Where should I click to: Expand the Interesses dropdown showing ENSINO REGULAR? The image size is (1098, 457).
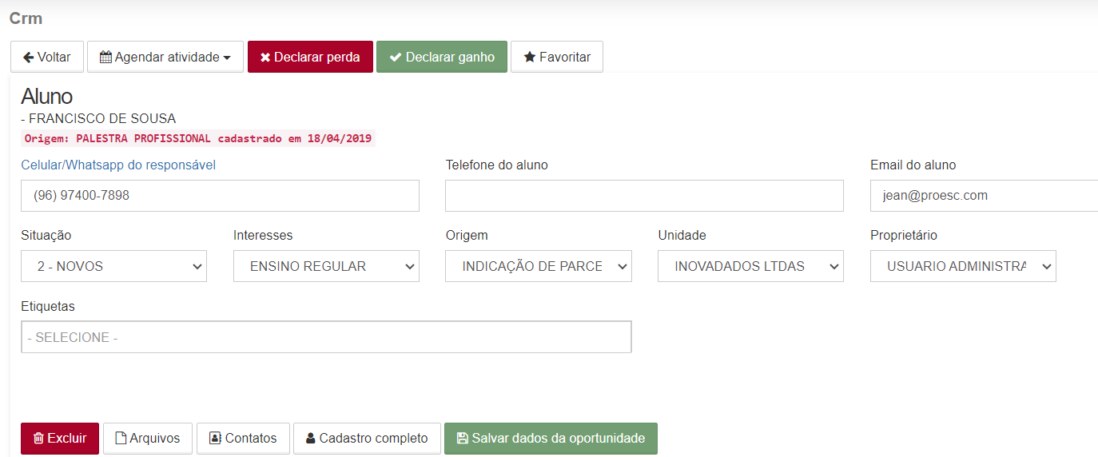click(326, 266)
